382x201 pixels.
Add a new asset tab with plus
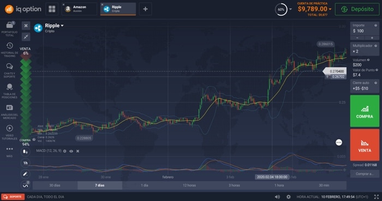tap(146, 9)
